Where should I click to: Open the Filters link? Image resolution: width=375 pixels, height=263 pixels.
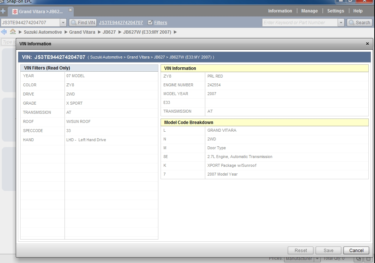coord(161,23)
